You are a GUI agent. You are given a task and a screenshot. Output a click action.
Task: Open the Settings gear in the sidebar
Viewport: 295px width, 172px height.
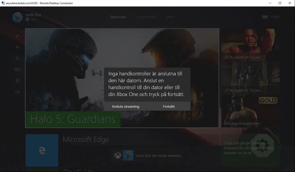(17, 81)
